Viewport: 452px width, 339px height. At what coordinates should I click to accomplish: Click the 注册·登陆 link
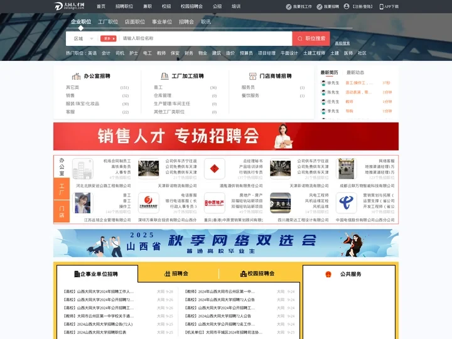pos(363,7)
